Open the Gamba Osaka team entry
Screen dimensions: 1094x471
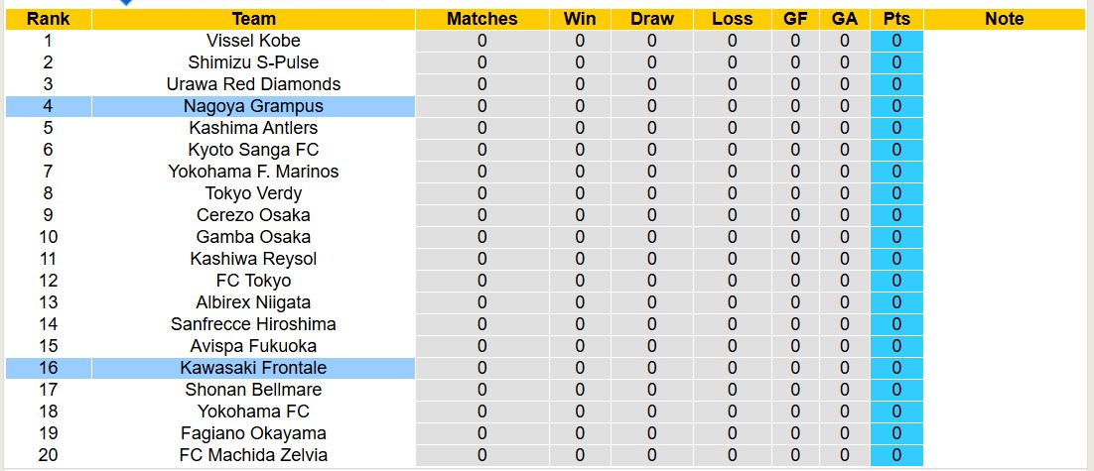(253, 237)
